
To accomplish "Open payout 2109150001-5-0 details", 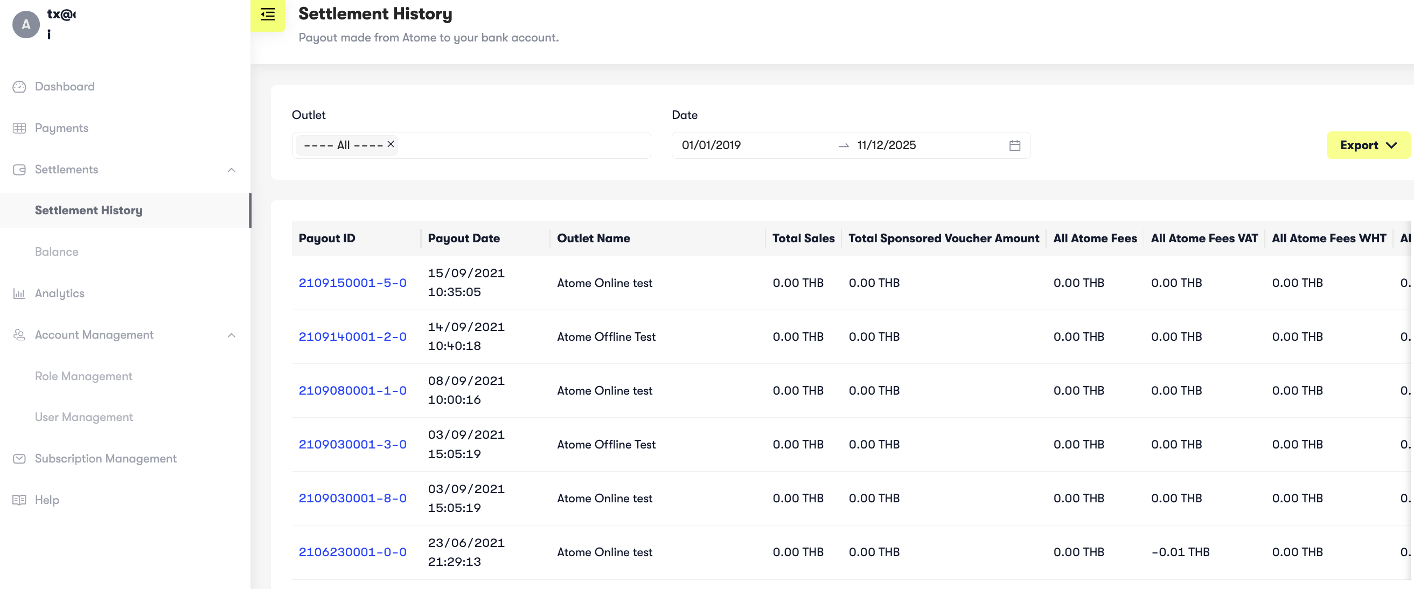I will point(352,283).
